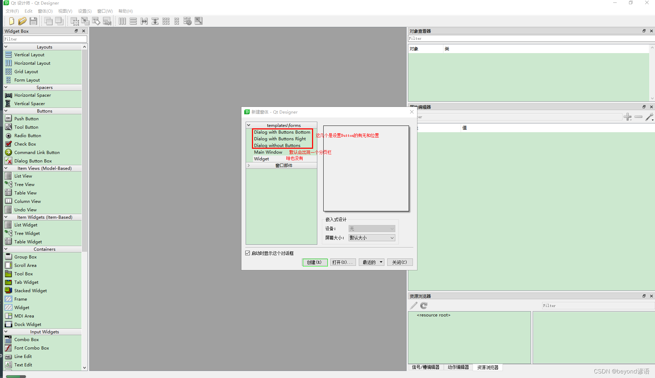This screenshot has height=378, width=655.
Task: Click the resource browser Filter field
Action: pos(598,306)
